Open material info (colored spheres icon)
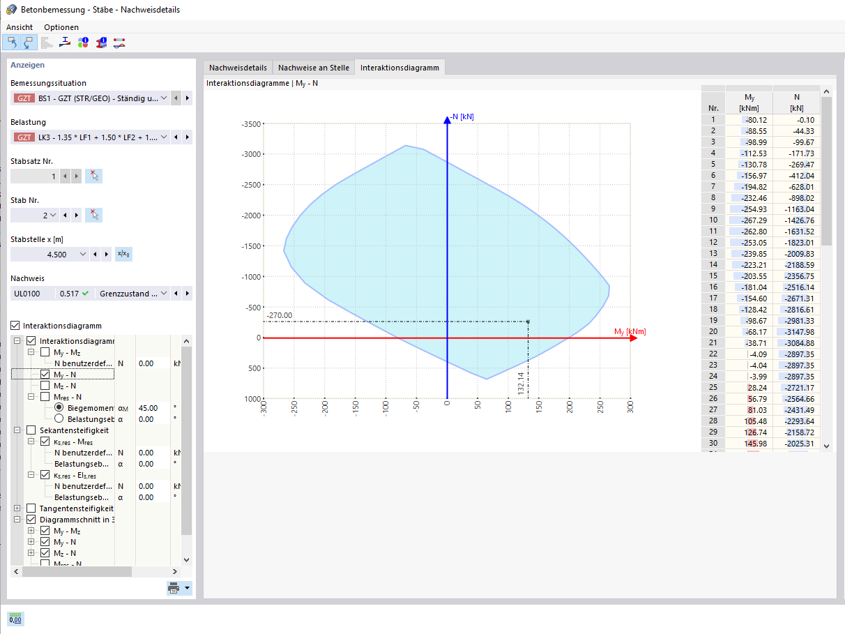 pyautogui.click(x=83, y=43)
